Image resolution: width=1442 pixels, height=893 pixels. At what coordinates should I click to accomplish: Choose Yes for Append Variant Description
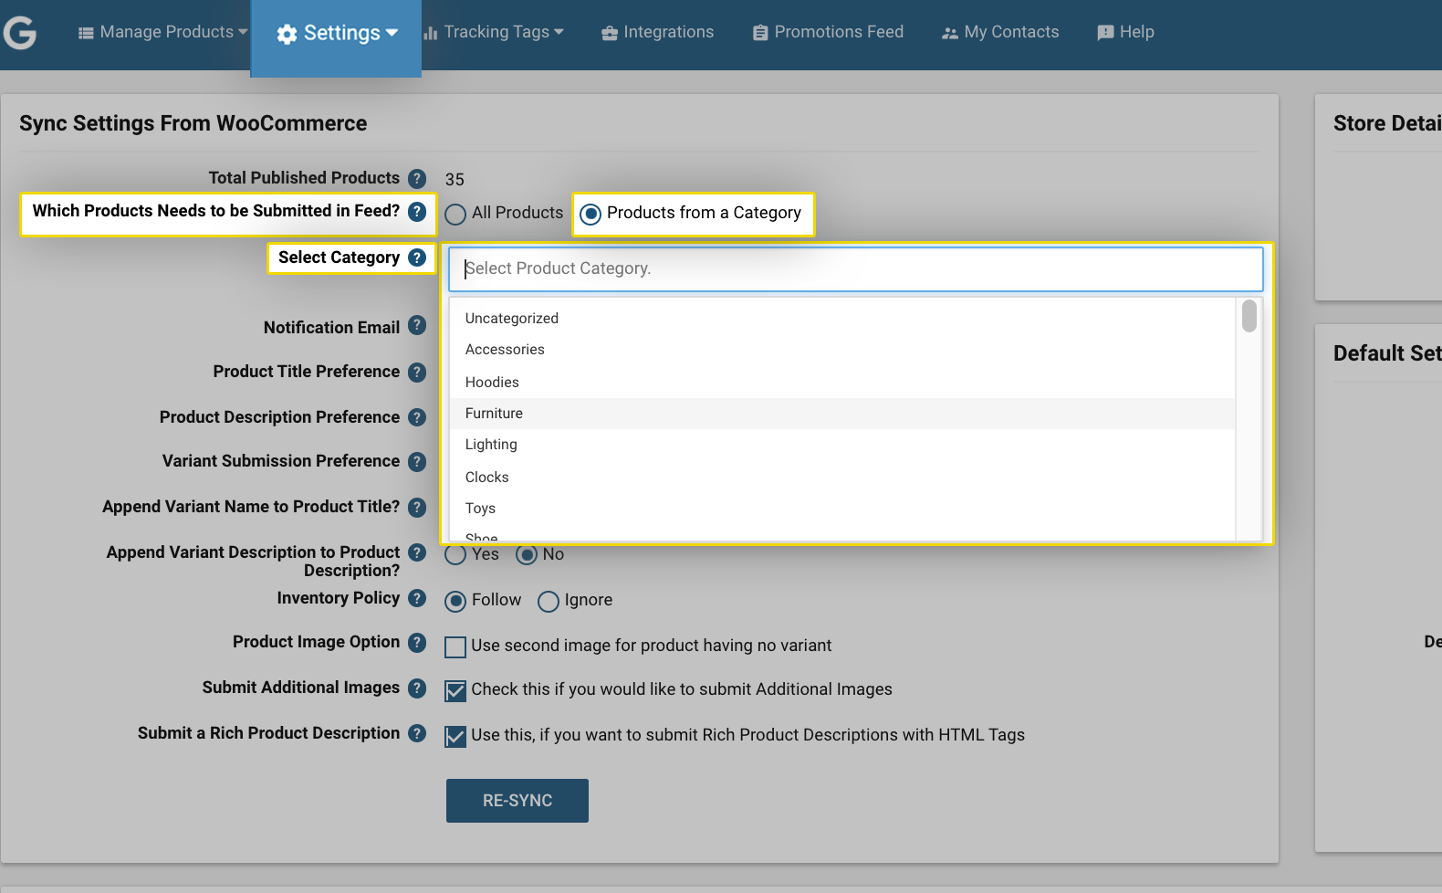(455, 554)
